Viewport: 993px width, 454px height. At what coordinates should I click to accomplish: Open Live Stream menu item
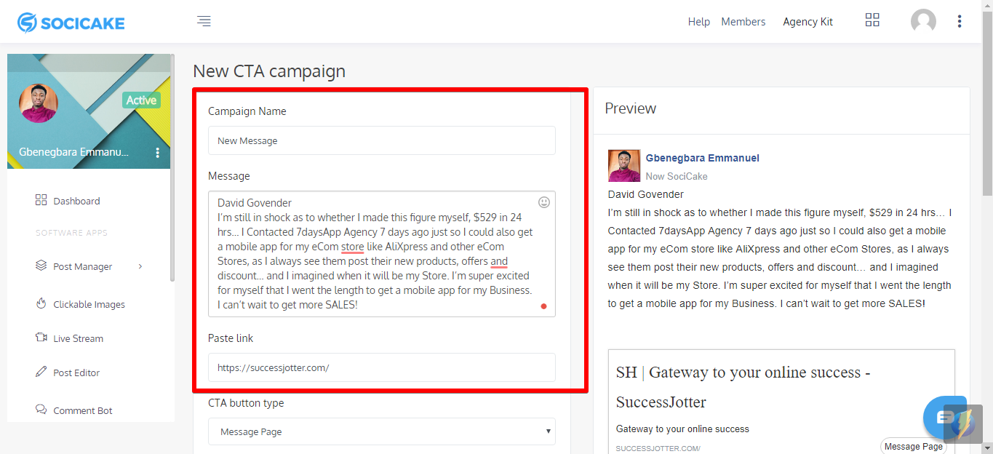coord(78,338)
